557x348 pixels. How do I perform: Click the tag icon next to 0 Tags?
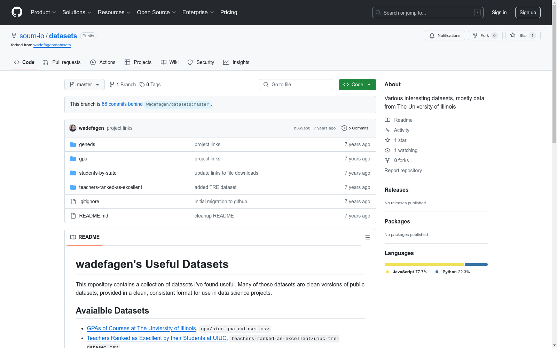pos(142,85)
